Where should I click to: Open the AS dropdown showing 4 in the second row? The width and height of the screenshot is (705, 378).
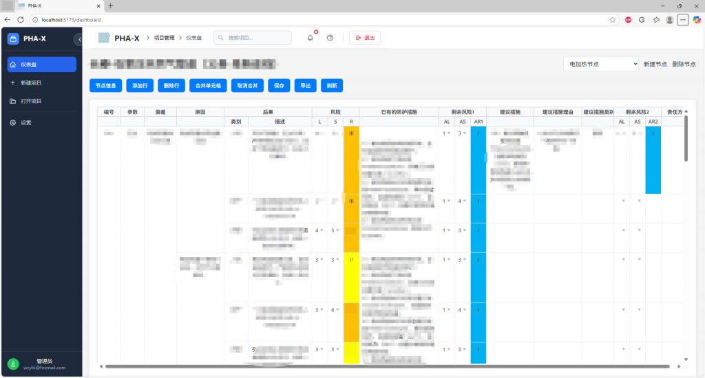pyautogui.click(x=463, y=201)
